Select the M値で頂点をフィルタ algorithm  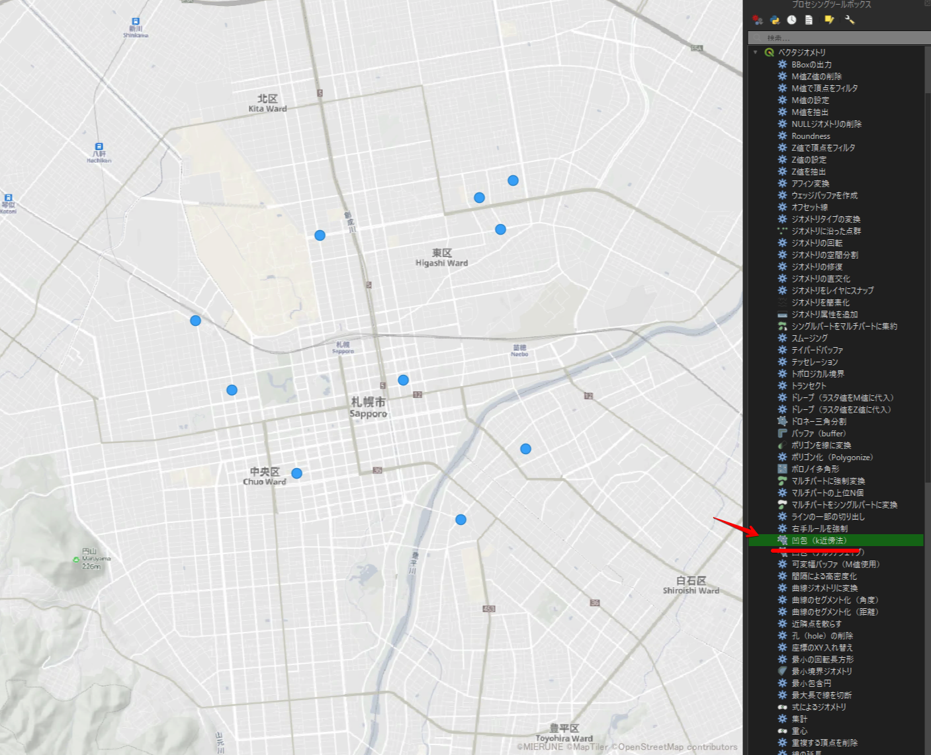tap(824, 88)
